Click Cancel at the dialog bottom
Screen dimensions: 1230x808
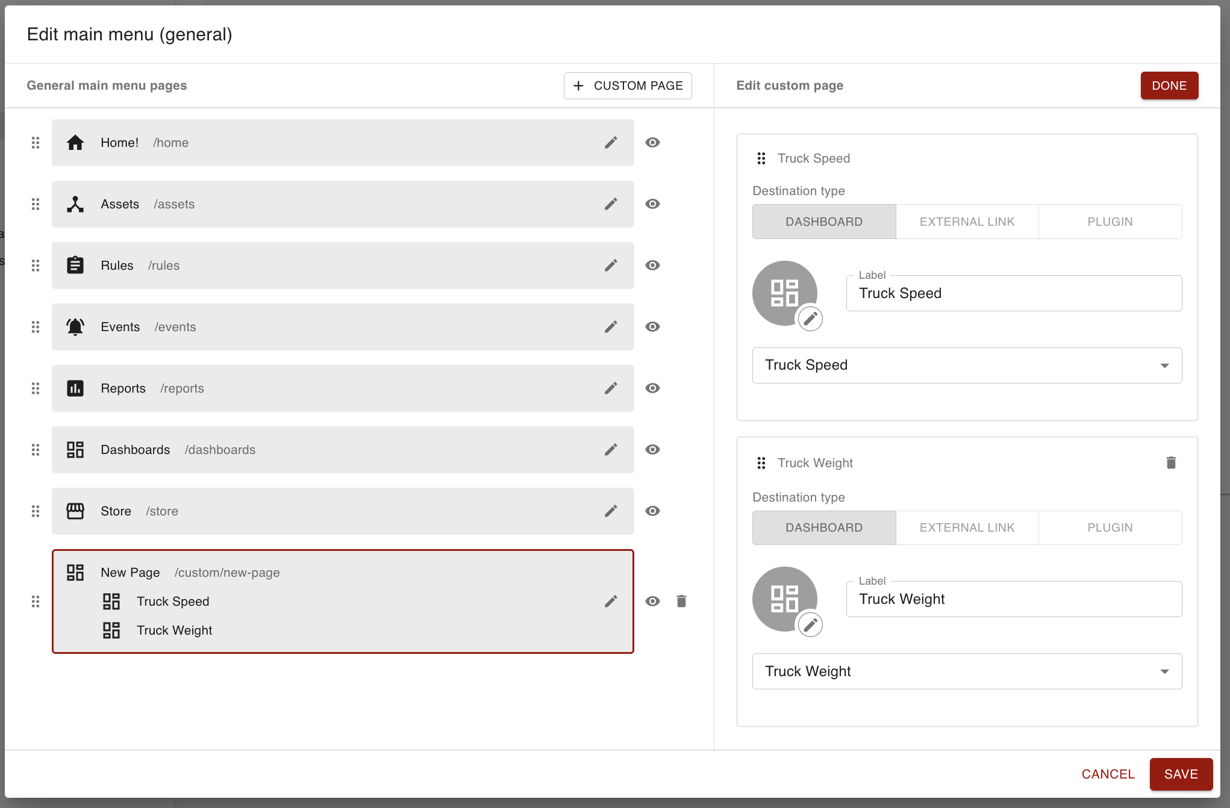click(x=1108, y=774)
